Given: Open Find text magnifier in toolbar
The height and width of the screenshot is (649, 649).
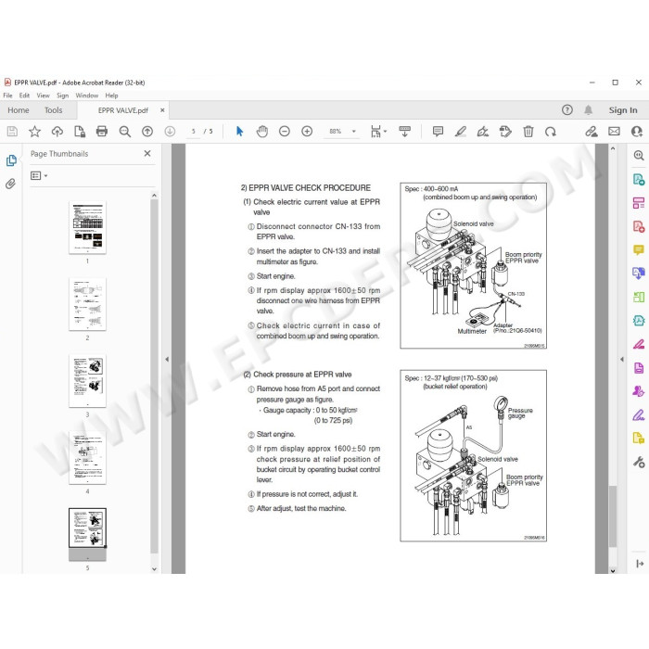Looking at the screenshot, I should (124, 132).
